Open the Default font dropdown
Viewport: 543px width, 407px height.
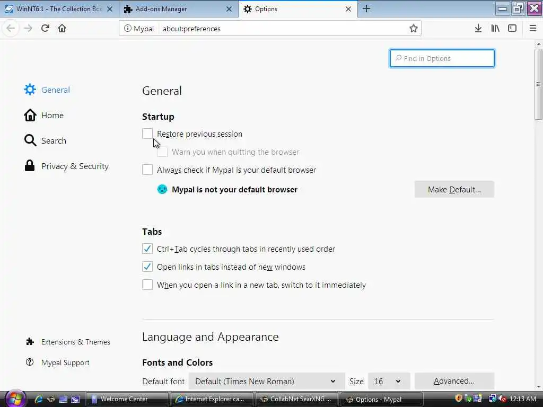[267, 381]
